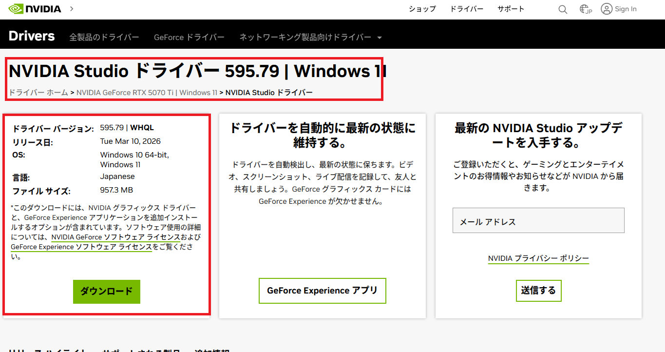Open NVIDIA GeForce ソフトウェア ライセンス link
Screen dimensions: 665x352
click(x=116, y=237)
